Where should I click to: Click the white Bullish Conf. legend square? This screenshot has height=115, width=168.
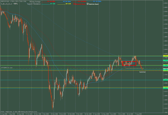click(x=88, y=4)
